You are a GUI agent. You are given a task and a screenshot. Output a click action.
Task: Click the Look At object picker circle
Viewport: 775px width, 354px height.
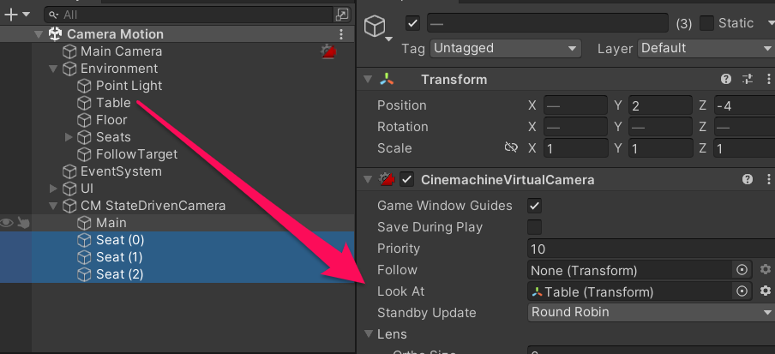coord(742,291)
